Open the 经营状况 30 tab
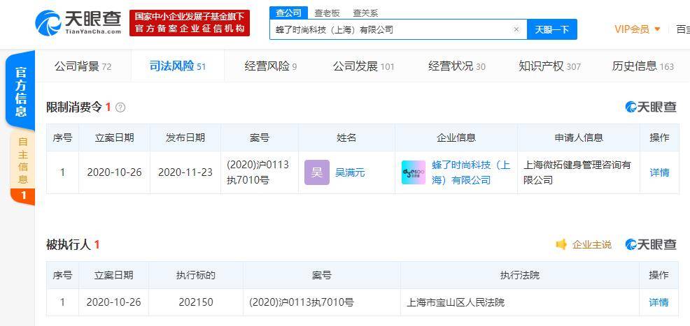 coord(457,66)
